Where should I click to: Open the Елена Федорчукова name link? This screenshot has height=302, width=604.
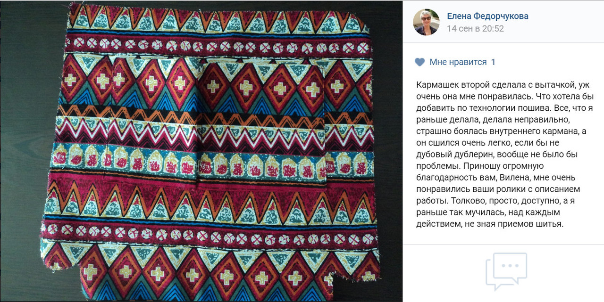click(487, 16)
